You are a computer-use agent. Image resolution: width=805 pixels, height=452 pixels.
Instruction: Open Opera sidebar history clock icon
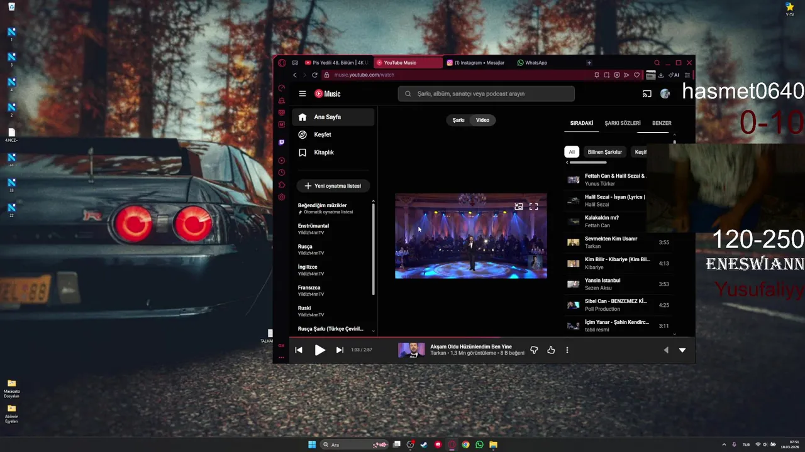point(282,173)
